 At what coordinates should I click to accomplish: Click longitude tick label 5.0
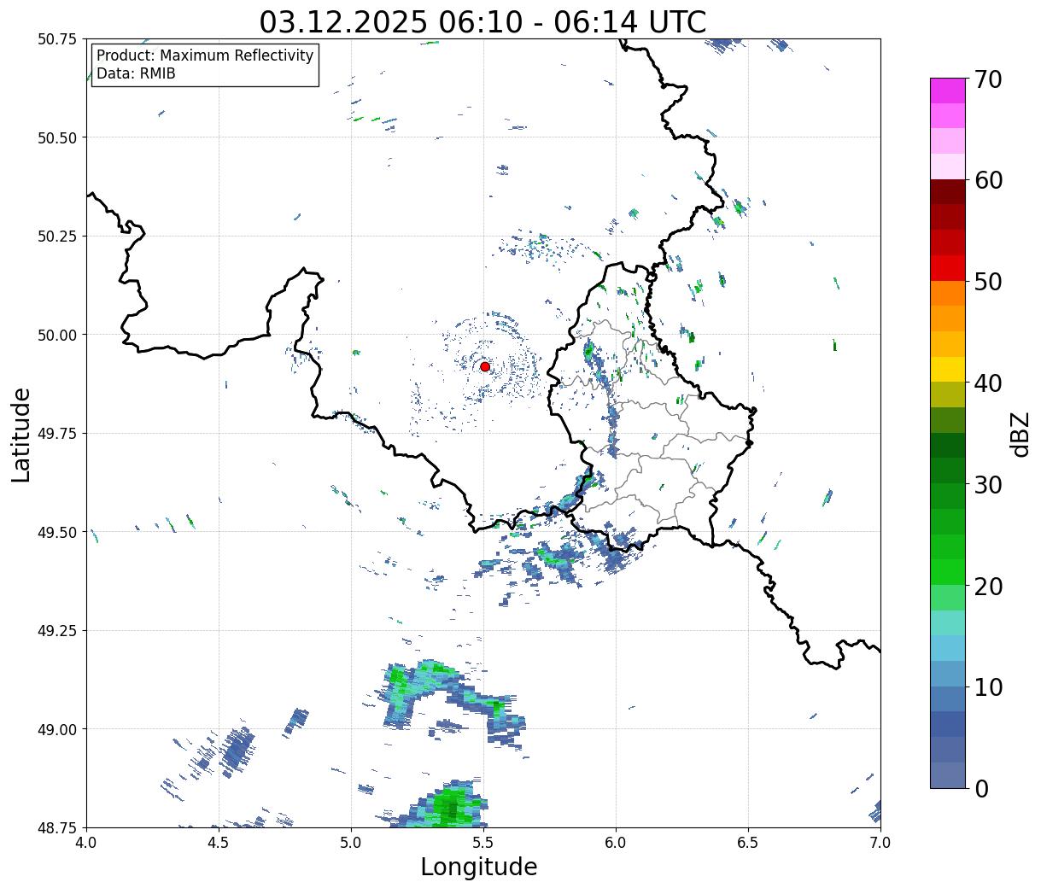coord(351,843)
